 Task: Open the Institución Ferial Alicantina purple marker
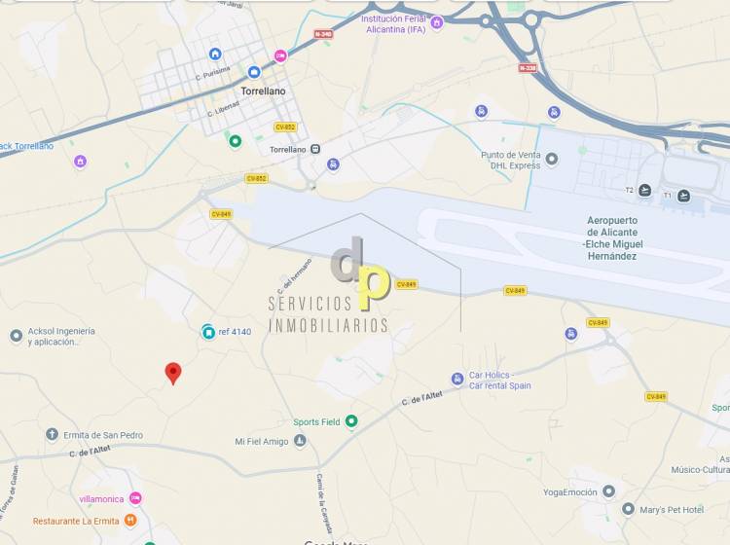437,22
